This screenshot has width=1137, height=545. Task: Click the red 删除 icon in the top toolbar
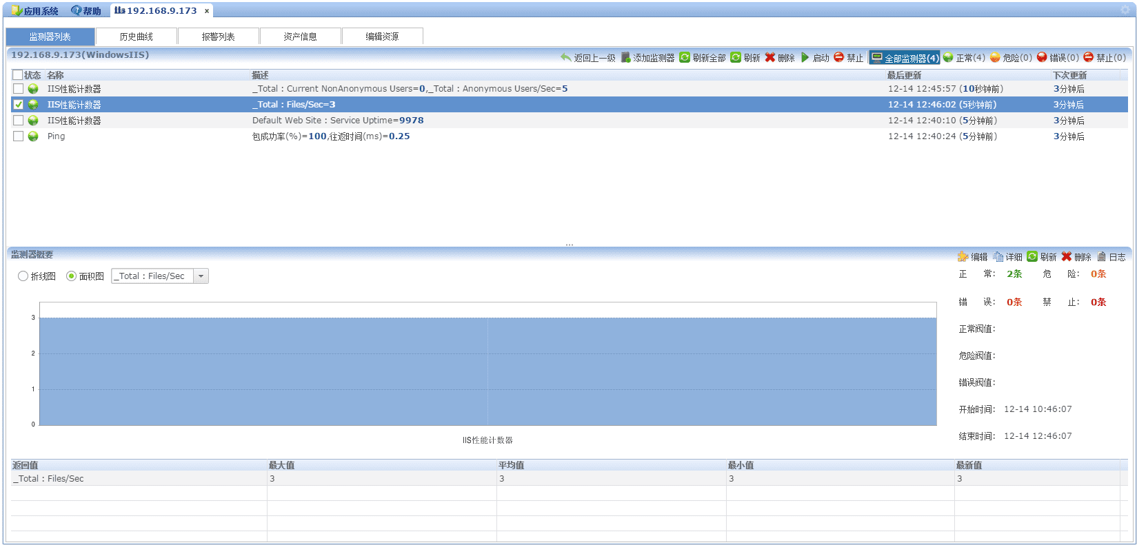770,57
